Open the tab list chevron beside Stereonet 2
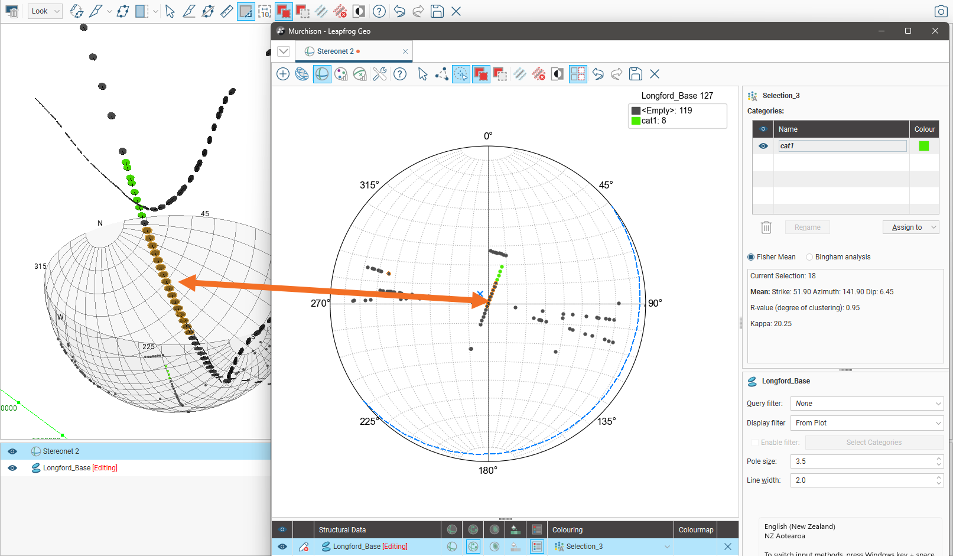Viewport: 953px width, 556px height. click(284, 51)
